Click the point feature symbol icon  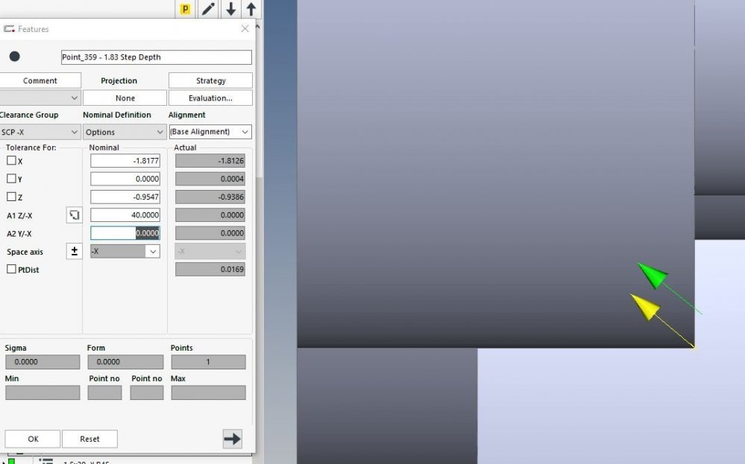point(15,57)
